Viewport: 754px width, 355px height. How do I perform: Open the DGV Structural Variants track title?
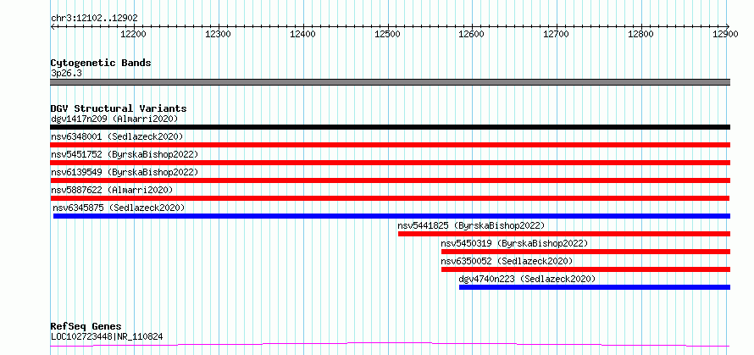click(119, 108)
